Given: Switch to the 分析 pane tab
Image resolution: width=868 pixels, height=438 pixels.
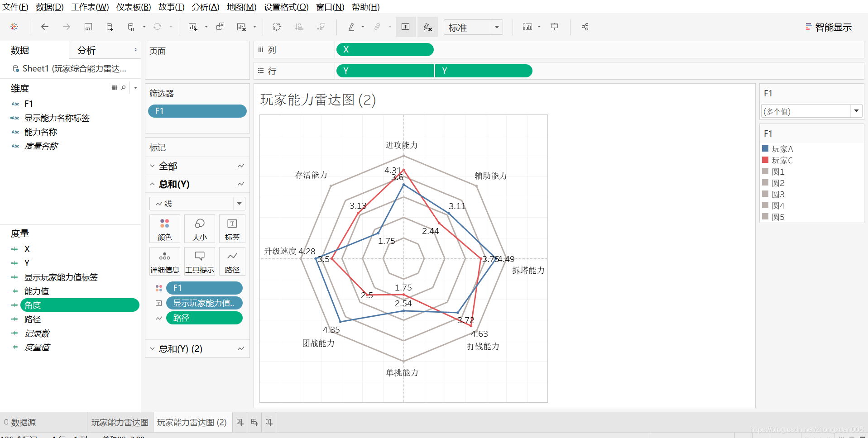Looking at the screenshot, I should (86, 50).
